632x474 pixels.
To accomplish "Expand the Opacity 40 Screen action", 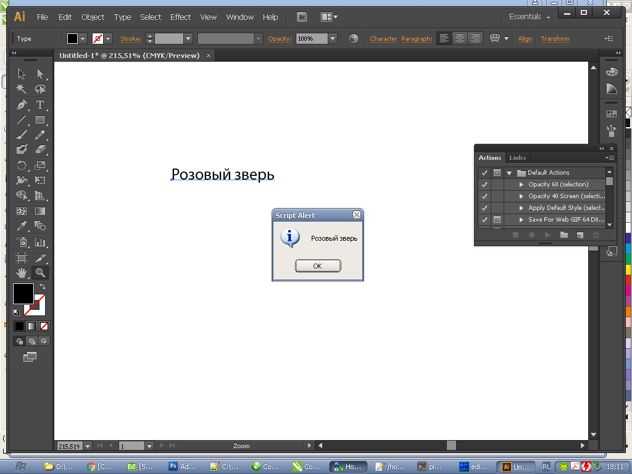I will [x=521, y=196].
